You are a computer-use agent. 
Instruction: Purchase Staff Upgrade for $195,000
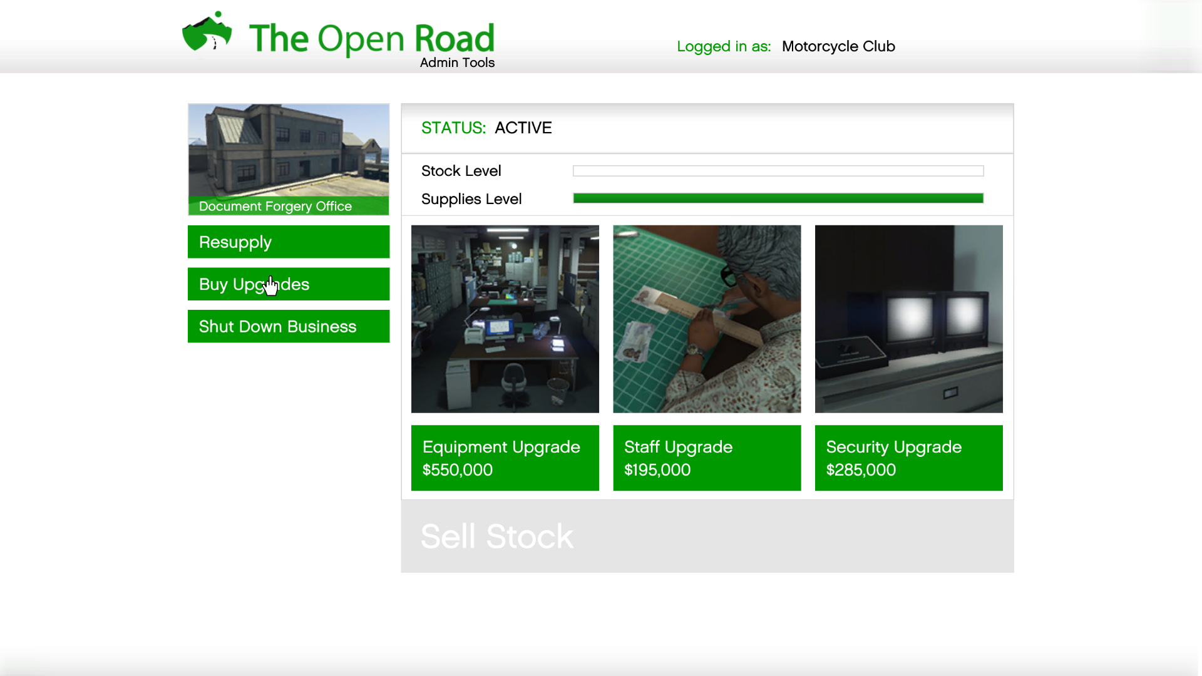707,458
